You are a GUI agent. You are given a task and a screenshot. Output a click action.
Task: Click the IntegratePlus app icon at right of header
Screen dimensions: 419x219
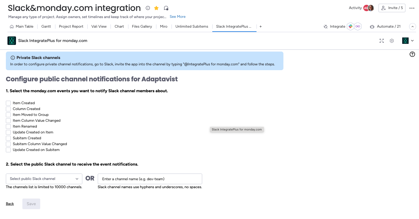405,41
